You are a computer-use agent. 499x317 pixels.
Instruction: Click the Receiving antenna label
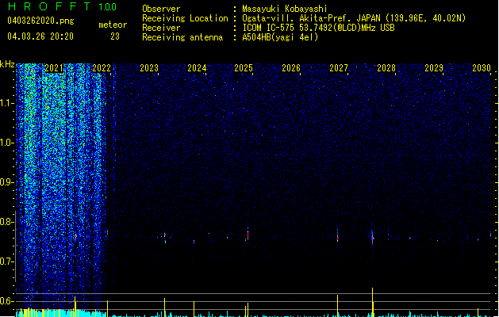tap(182, 37)
